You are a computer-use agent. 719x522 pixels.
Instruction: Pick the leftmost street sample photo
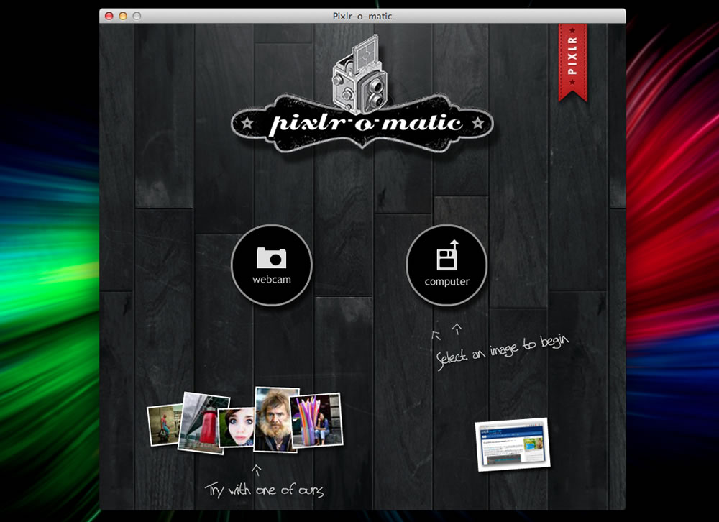point(164,425)
